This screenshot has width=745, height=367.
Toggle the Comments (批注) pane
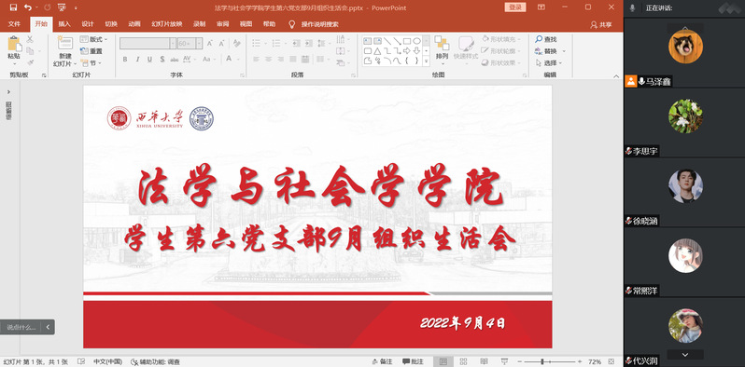pos(413,361)
